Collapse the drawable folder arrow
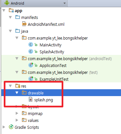 click(17, 93)
